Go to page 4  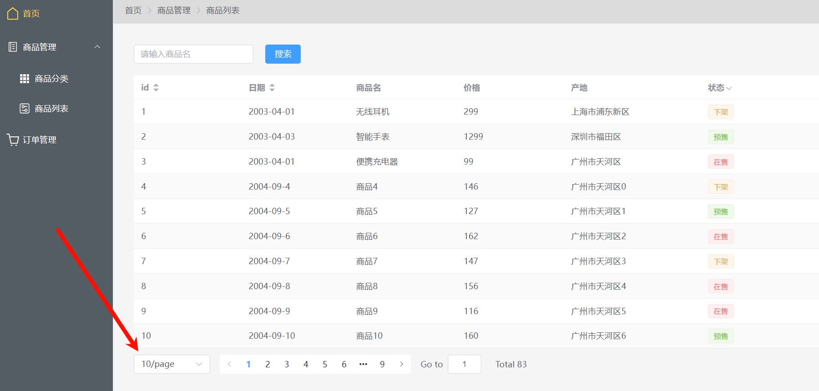(306, 364)
